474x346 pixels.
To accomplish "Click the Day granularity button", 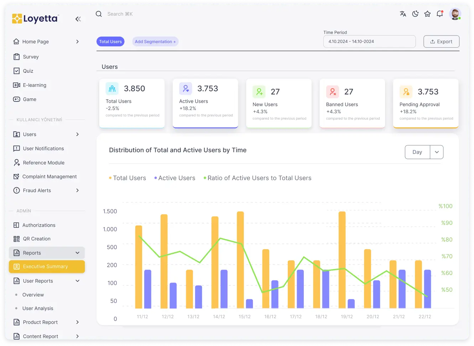I will point(417,152).
